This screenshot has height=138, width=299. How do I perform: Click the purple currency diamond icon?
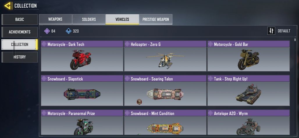[47, 31]
